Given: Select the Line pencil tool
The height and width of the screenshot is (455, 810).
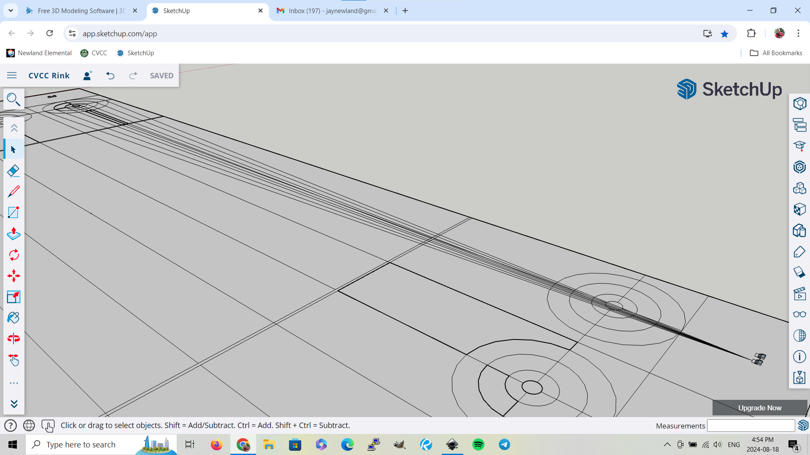Looking at the screenshot, I should (x=13, y=192).
